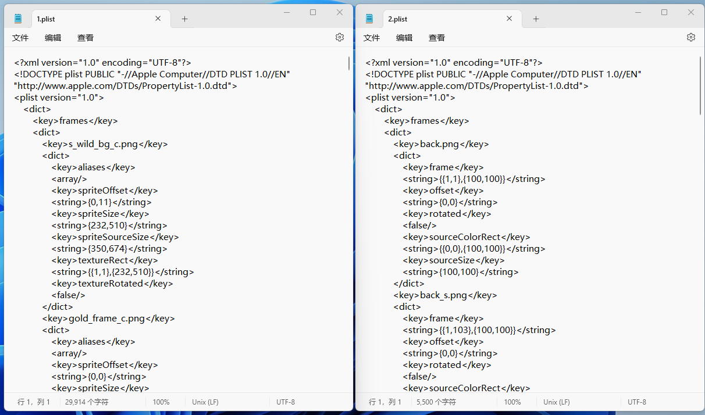
Task: Open the 查看 menu in 1.plist window
Action: click(x=85, y=37)
